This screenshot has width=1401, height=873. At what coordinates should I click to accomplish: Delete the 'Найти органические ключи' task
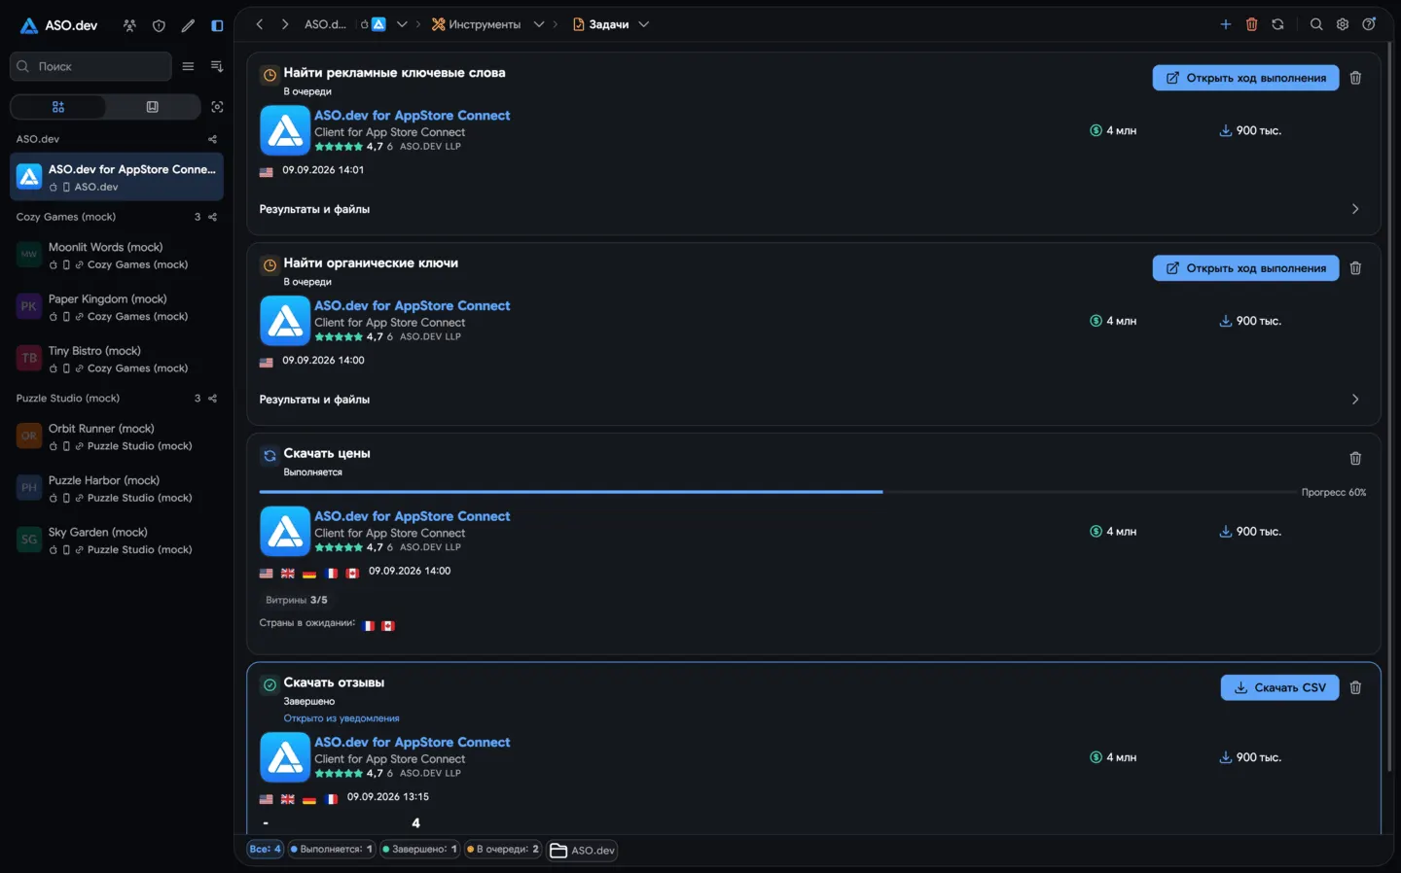1355,268
